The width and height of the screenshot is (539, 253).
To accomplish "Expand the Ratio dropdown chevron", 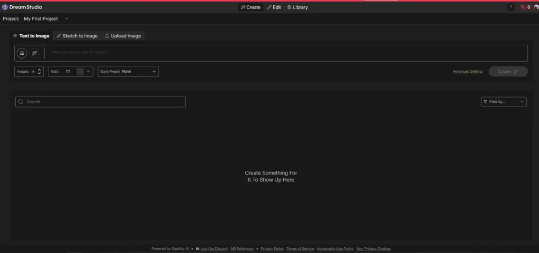I will click(x=88, y=72).
